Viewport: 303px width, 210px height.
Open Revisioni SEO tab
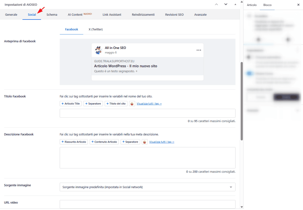(174, 14)
